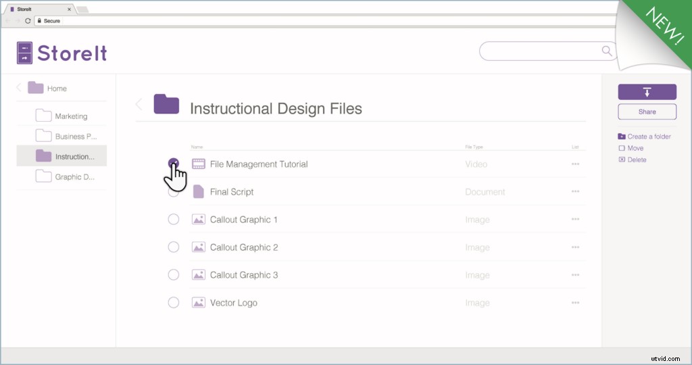Click the Secure padlock icon
692x365 pixels.
coord(39,21)
